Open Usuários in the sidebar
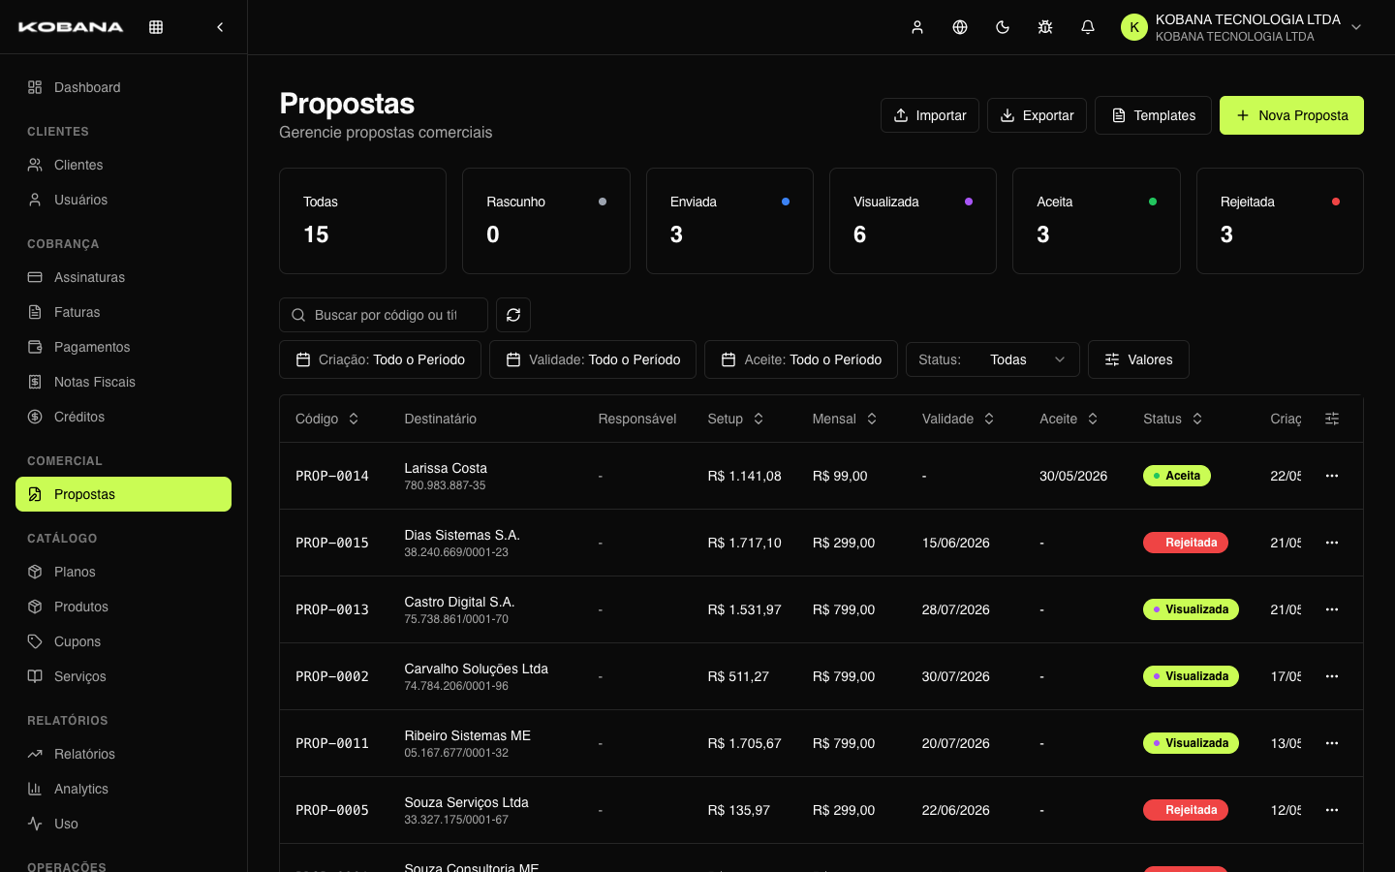 pyautogui.click(x=123, y=200)
